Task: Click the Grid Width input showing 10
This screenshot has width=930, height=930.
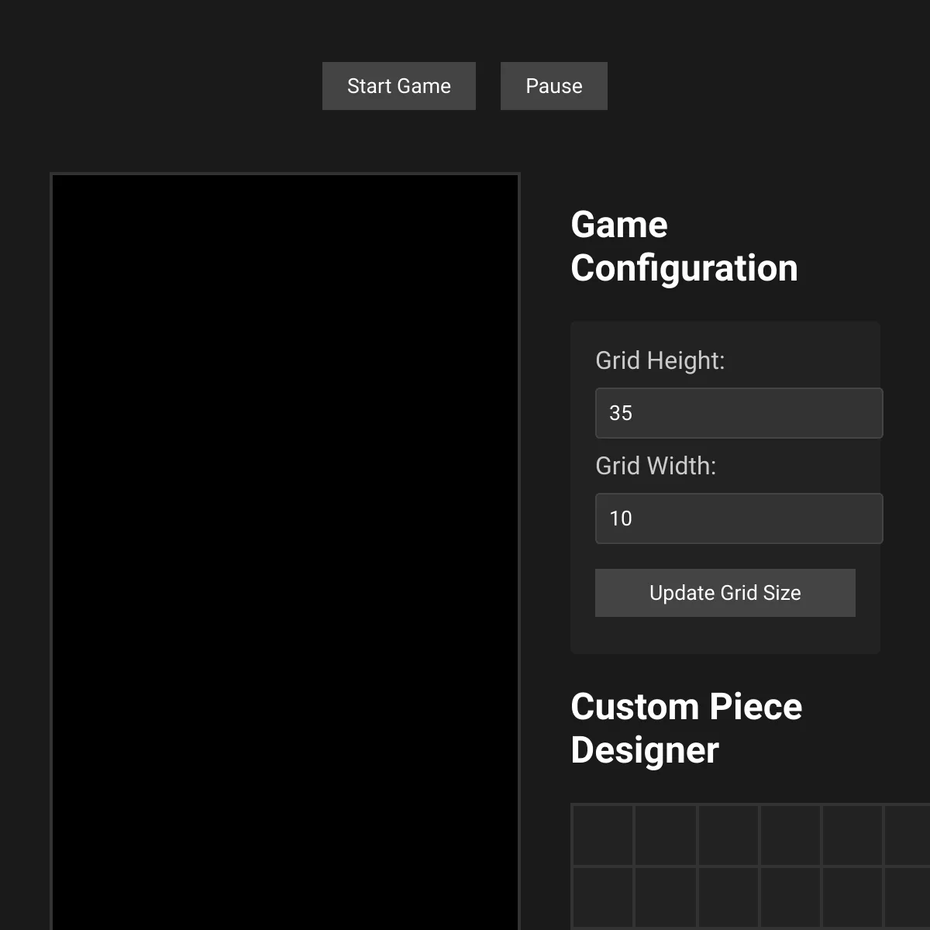Action: (x=738, y=518)
